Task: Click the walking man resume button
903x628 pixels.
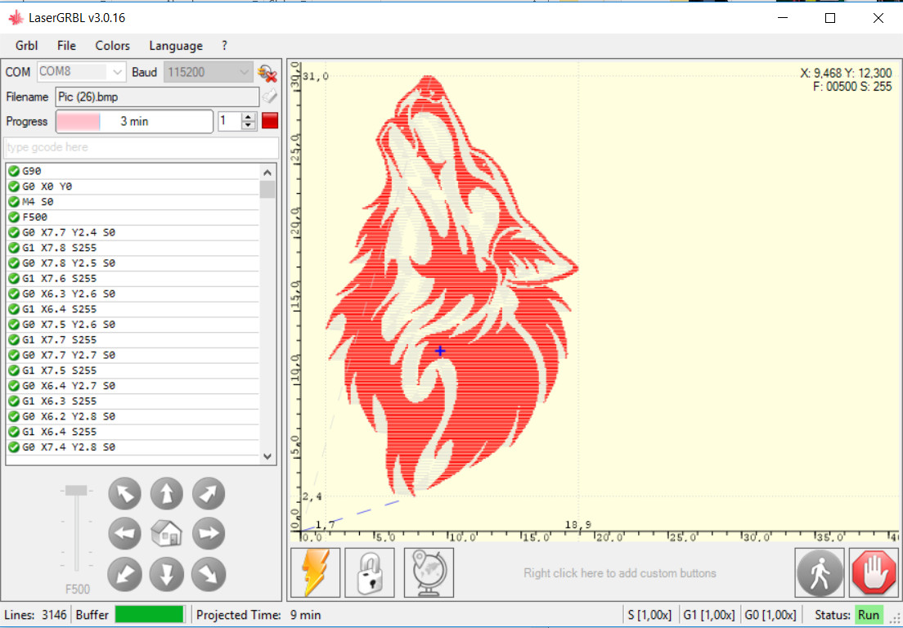Action: [x=820, y=572]
